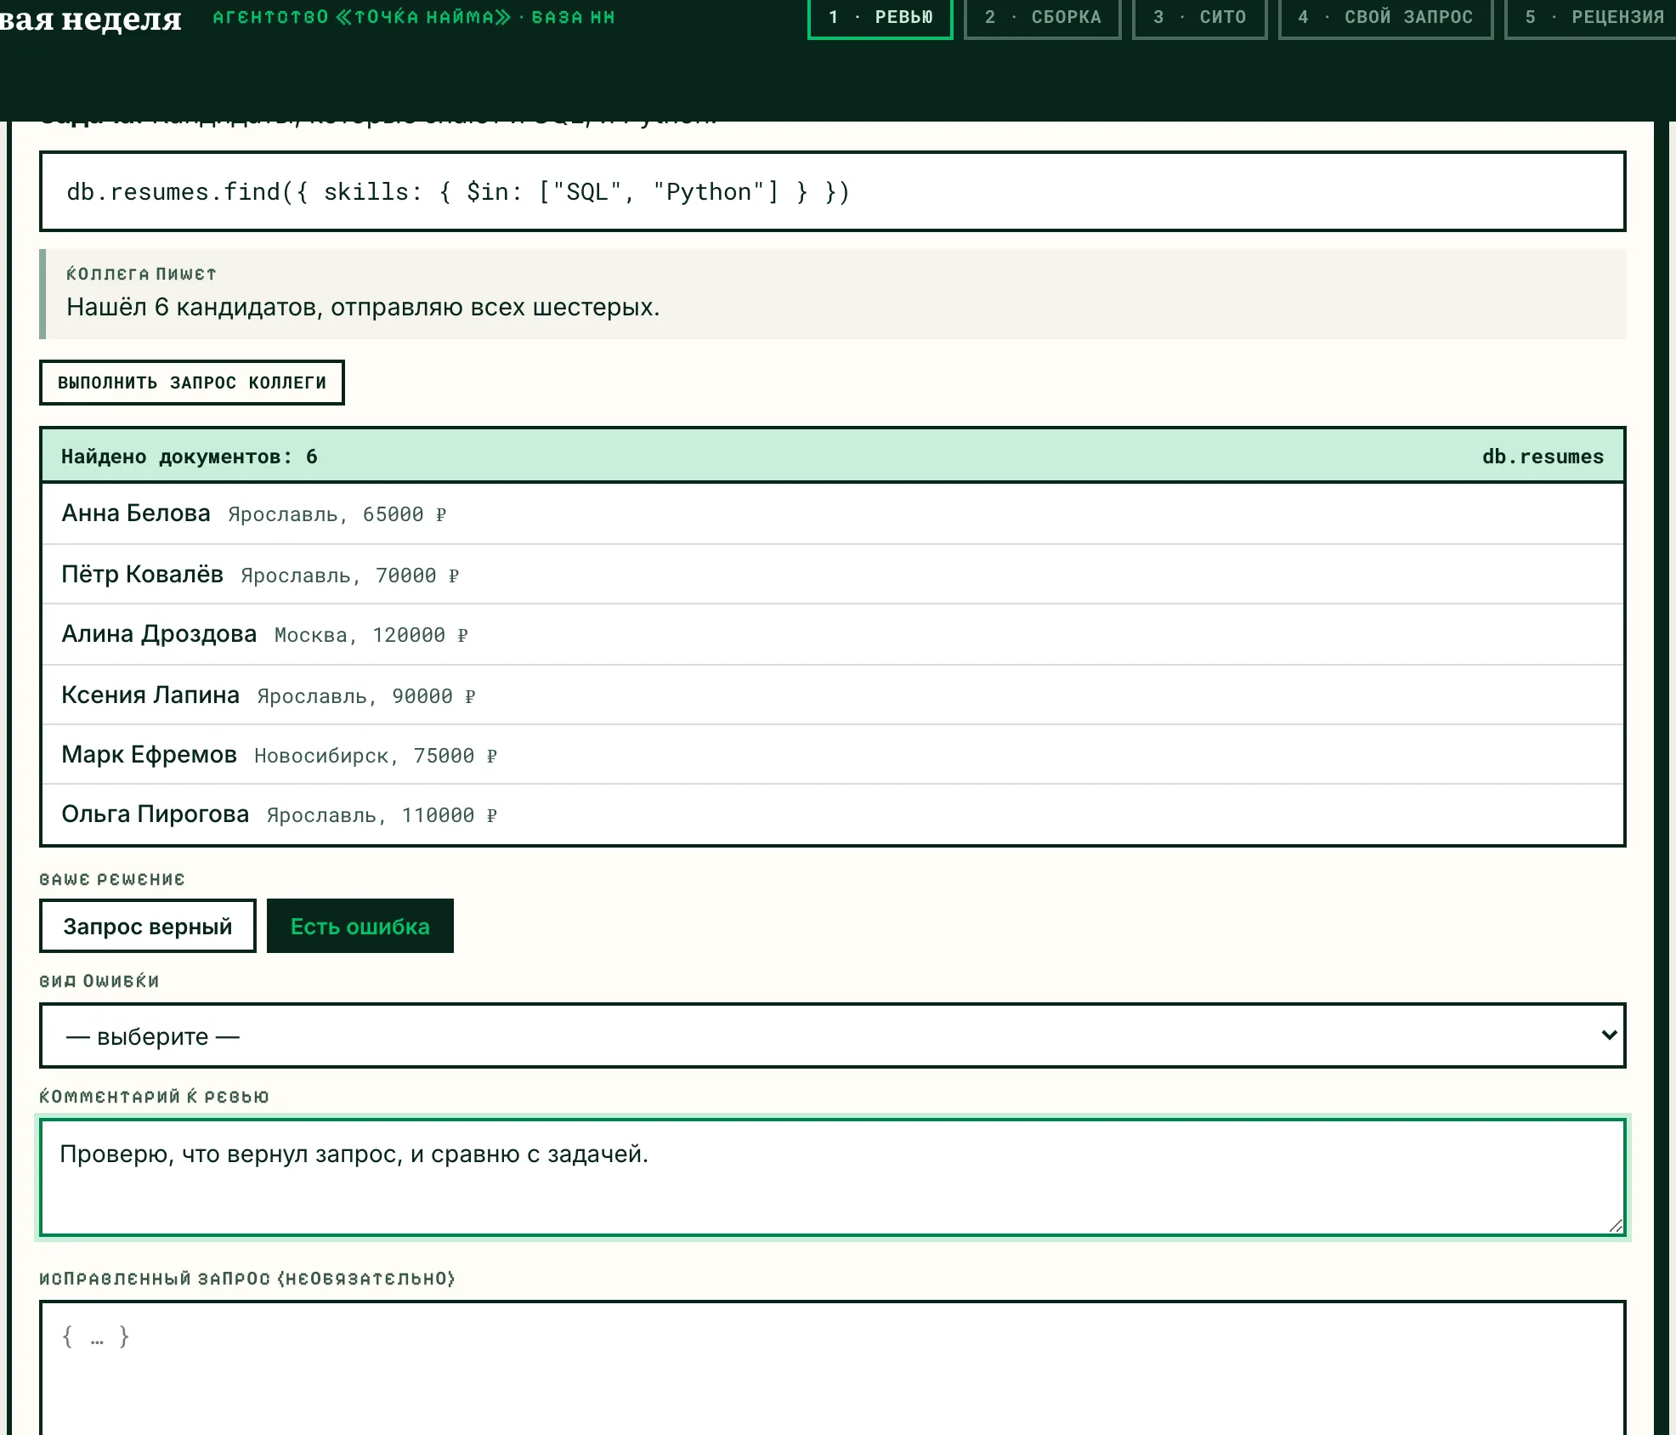Select Ксения Лапина result row
This screenshot has width=1676, height=1435.
pos(833,695)
